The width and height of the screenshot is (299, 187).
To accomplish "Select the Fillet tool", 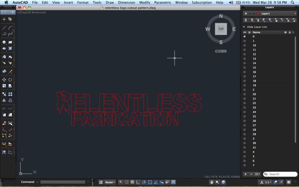I will tap(4, 115).
